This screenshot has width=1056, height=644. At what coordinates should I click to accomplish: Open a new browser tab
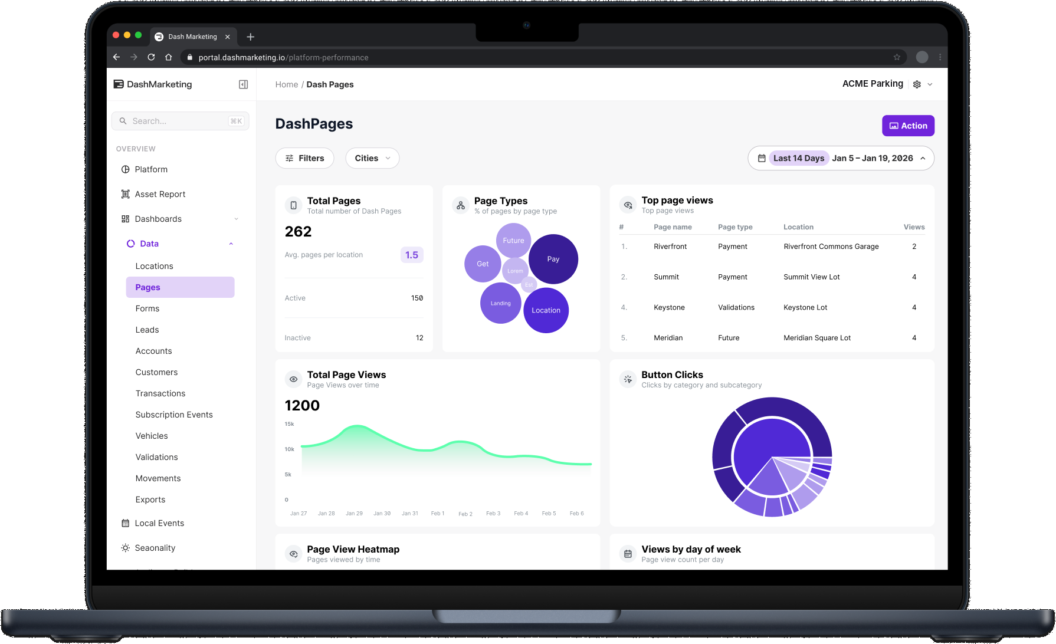click(251, 37)
